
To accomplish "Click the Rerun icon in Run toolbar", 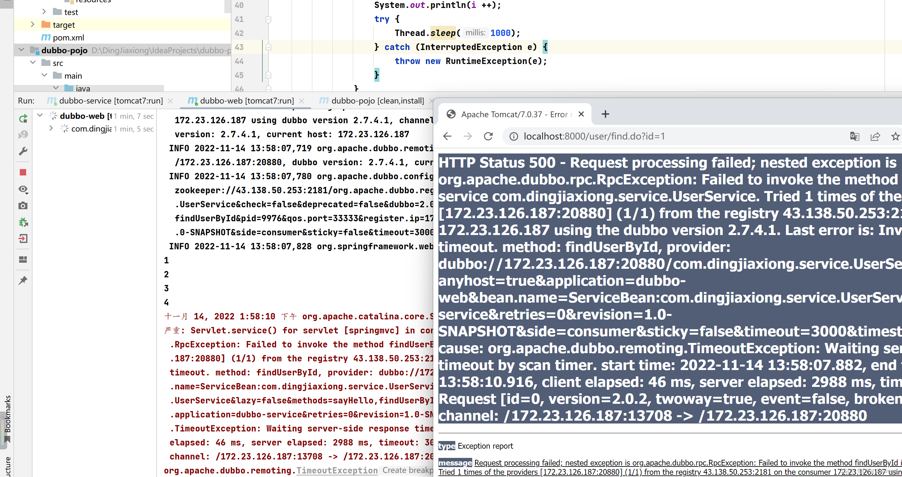I will coord(23,119).
